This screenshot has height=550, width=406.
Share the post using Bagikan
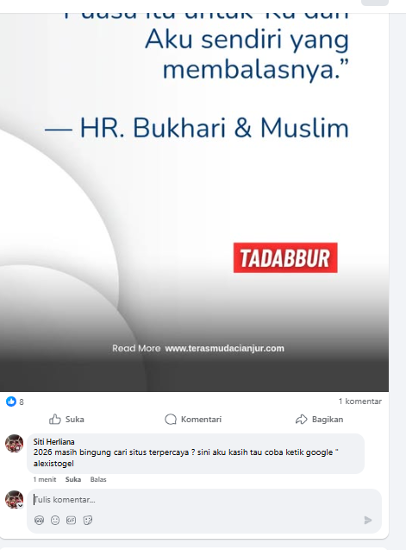[x=319, y=419]
